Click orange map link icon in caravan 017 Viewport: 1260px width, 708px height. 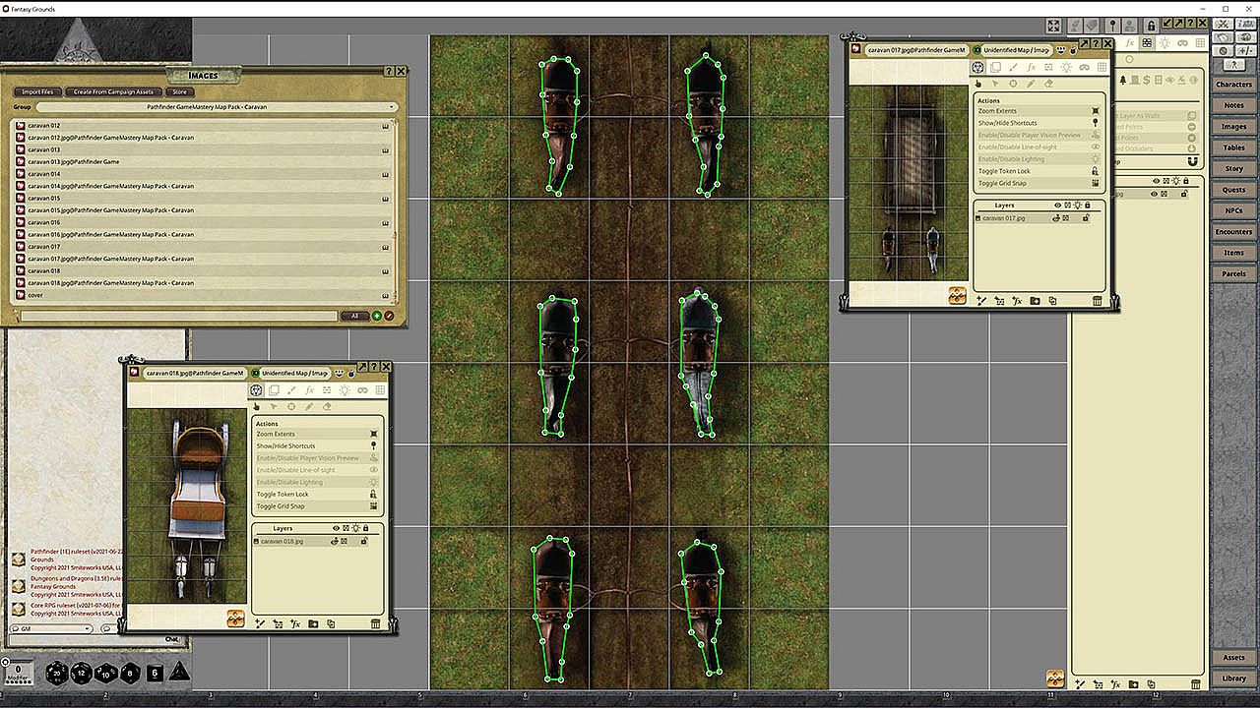(x=957, y=294)
